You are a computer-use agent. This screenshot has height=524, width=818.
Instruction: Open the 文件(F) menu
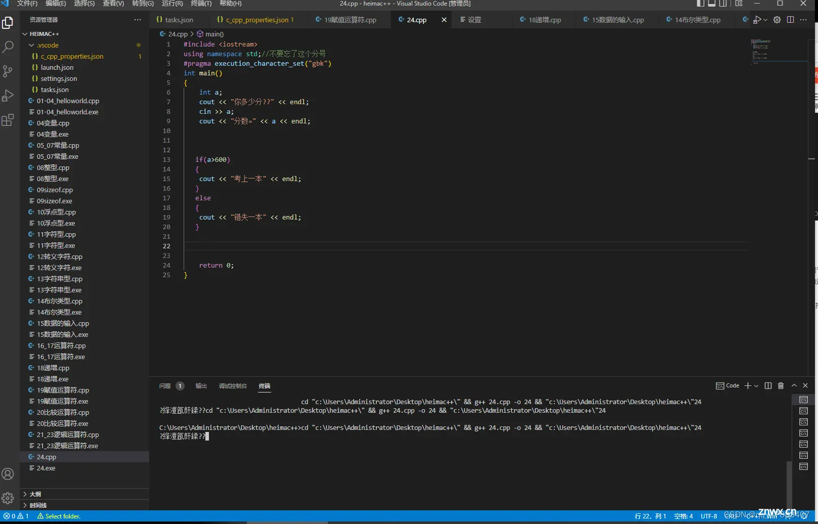pyautogui.click(x=27, y=4)
